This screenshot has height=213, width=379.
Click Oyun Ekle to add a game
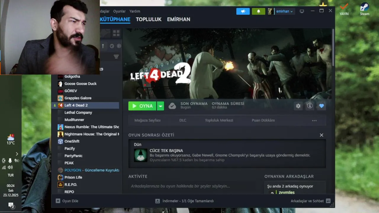click(x=67, y=201)
